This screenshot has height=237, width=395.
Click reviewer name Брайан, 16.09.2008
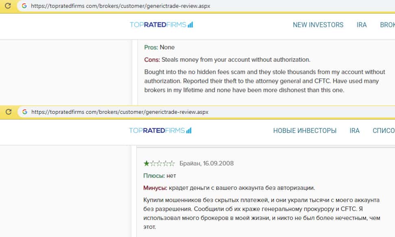(206, 163)
